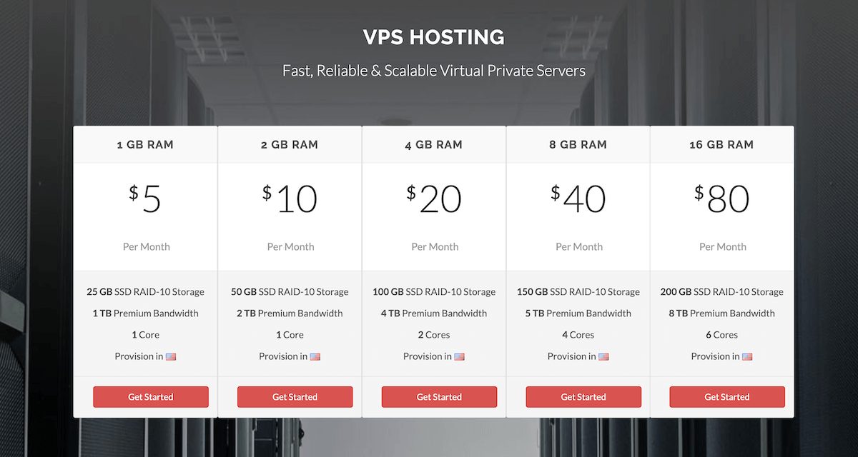The height and width of the screenshot is (457, 858).
Task: Click the $5 per month price
Action: click(145, 199)
